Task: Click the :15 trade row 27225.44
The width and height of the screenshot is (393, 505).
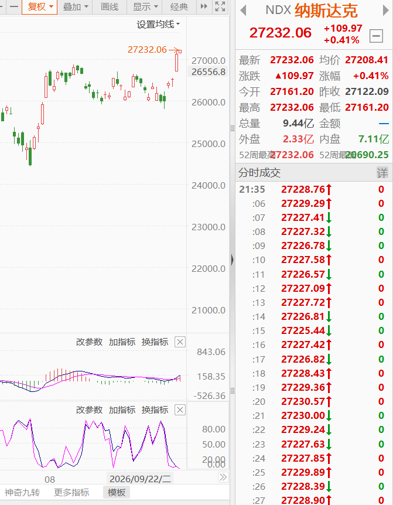Action: [x=314, y=331]
